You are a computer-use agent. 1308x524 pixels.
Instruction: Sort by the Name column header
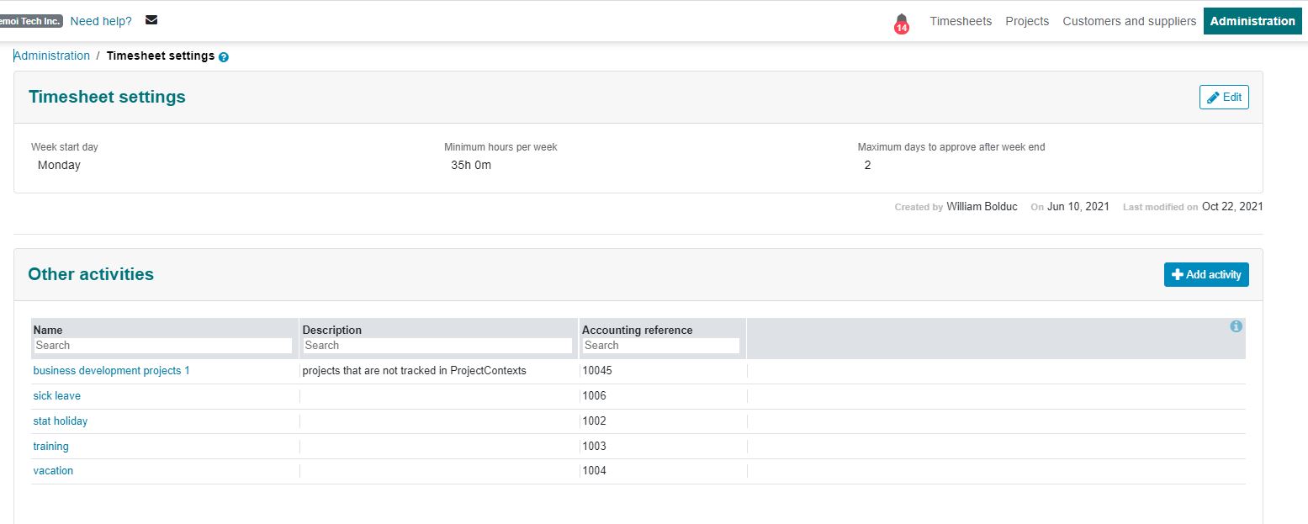(48, 331)
